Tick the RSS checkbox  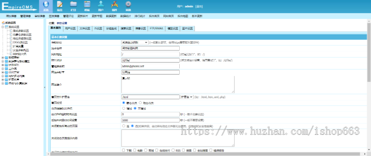pos(173,150)
